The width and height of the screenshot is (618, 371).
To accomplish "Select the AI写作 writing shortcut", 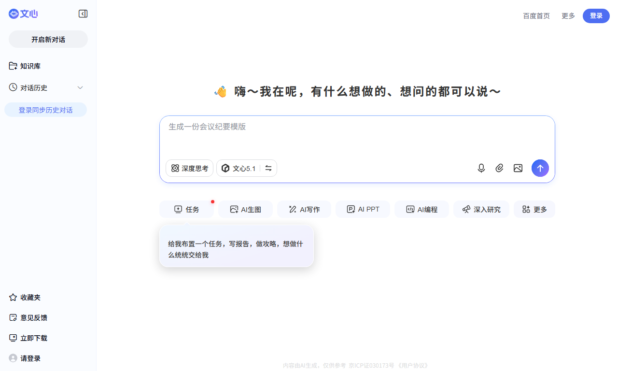I will point(304,209).
